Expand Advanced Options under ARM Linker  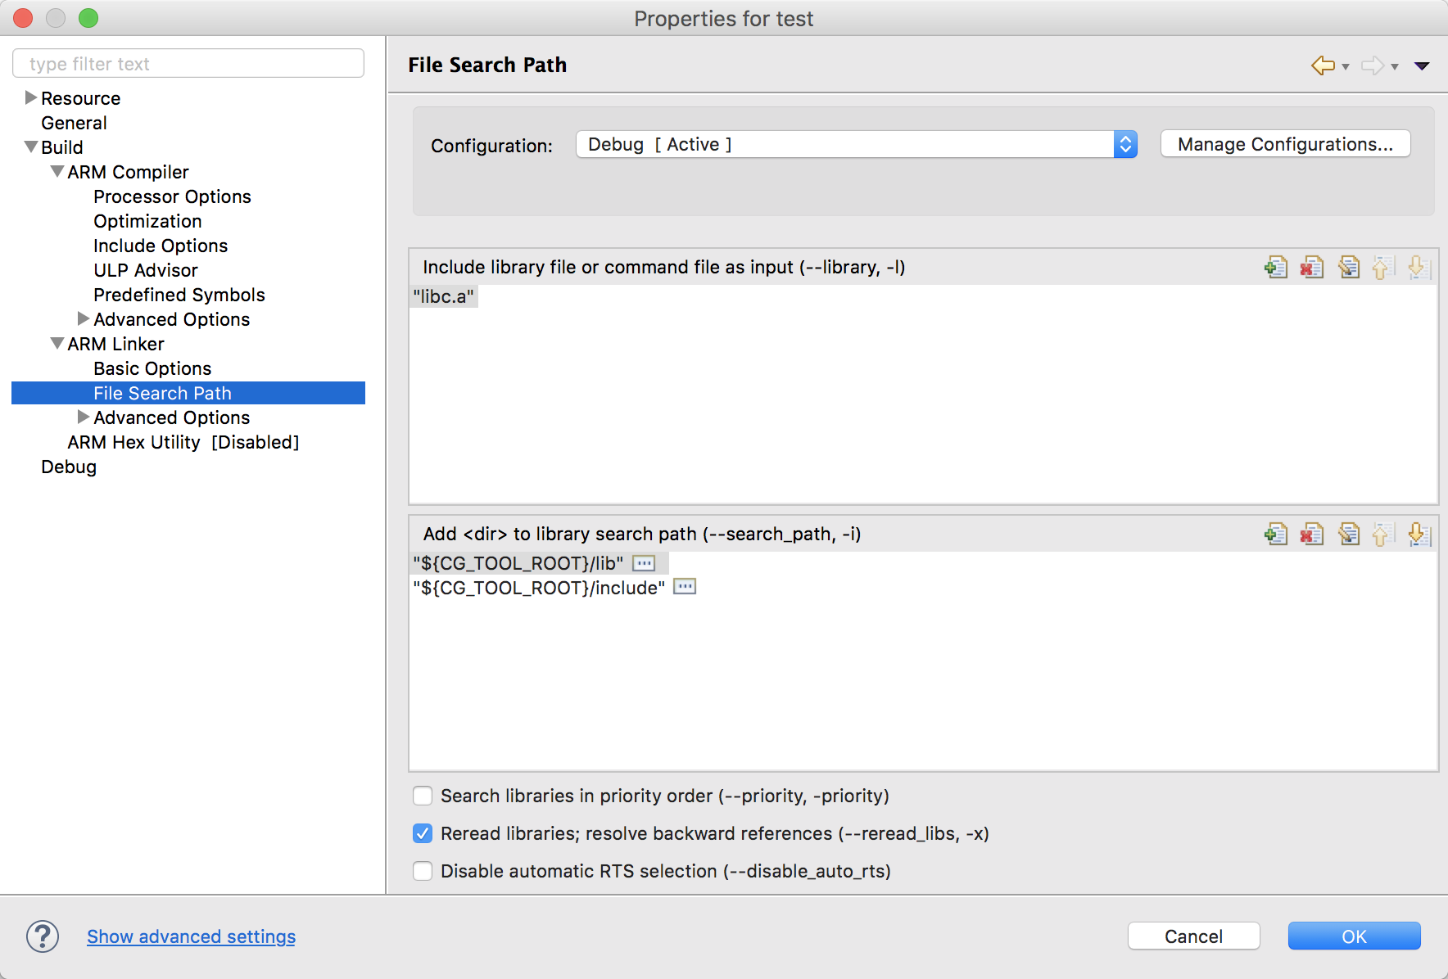coord(84,417)
